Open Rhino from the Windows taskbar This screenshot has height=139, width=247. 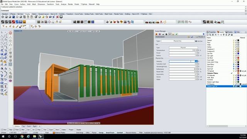point(41,136)
